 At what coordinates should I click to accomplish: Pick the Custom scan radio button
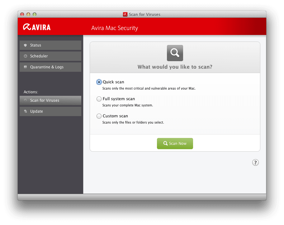pos(99,116)
